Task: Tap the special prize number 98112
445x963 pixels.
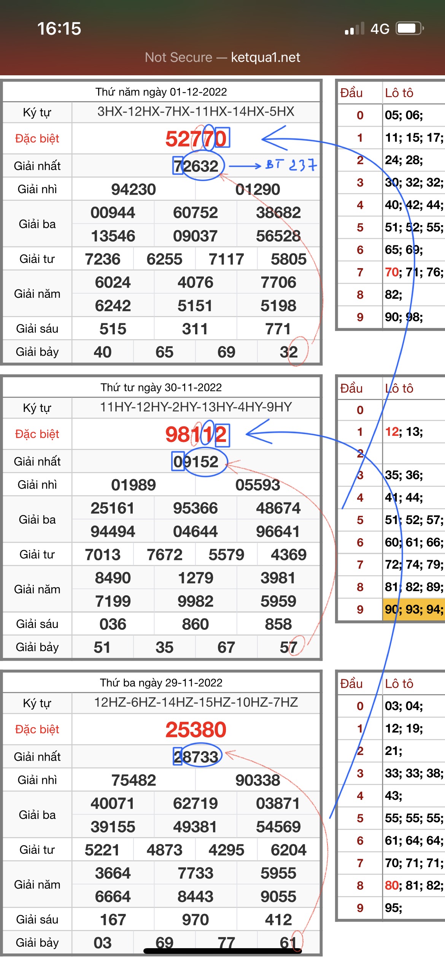Action: click(196, 434)
